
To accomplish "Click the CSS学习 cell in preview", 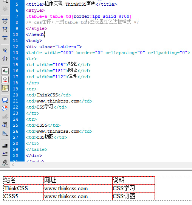I will pyautogui.click(x=134, y=188).
